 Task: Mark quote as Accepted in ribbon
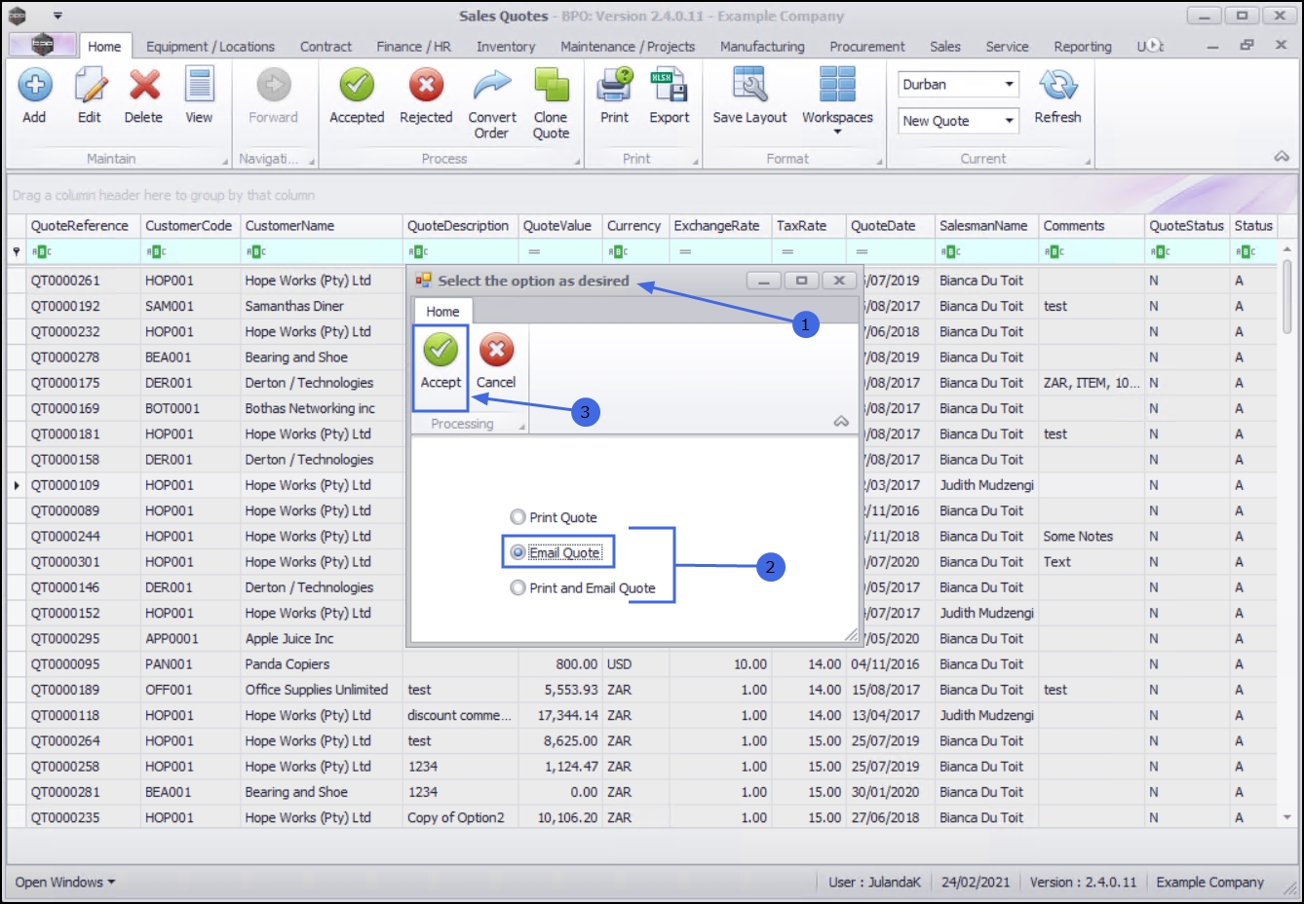tap(357, 86)
